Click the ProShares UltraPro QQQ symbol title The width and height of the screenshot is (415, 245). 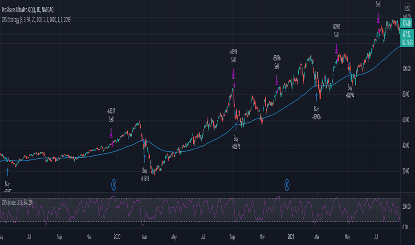[x=28, y=10]
